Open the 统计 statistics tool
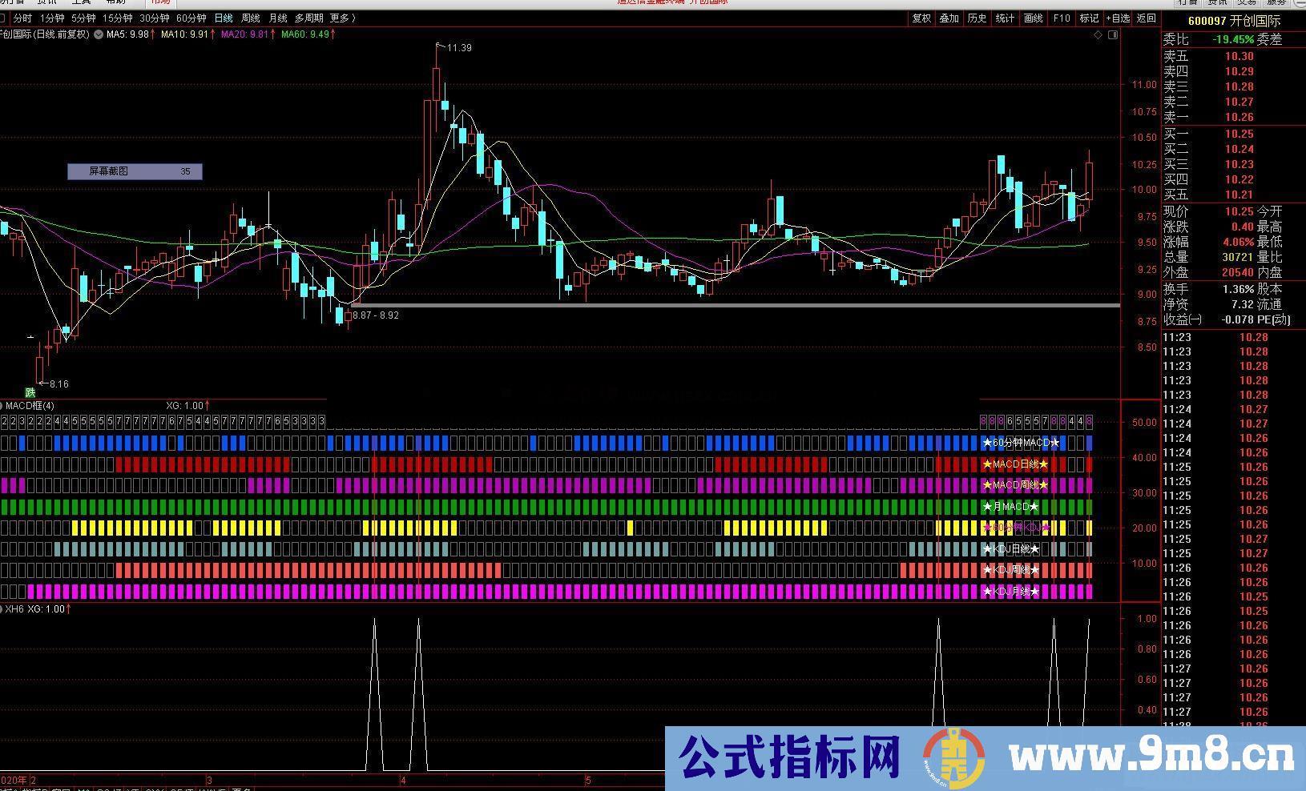This screenshot has width=1306, height=791. 1004,18
